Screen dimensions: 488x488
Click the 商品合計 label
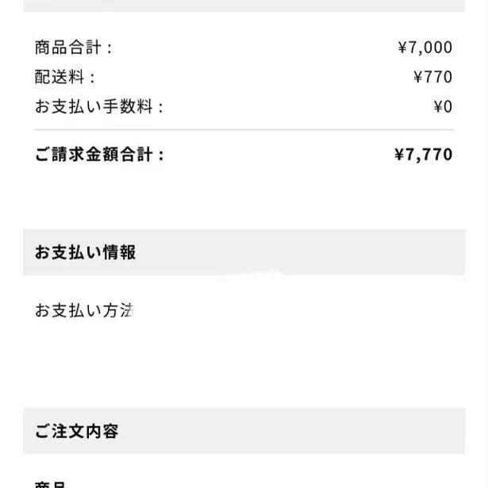pos(68,48)
